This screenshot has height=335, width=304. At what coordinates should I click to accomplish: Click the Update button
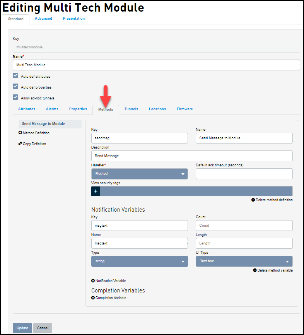(22, 328)
